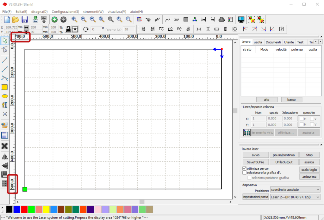Click the SaveToUFile button
324x220 pixels.
[255, 162]
